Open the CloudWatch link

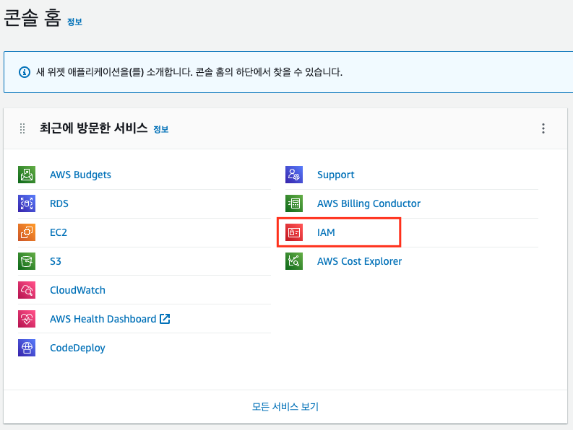[x=77, y=290]
